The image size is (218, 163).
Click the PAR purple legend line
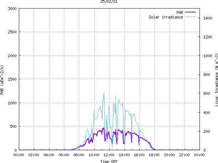[190, 12]
